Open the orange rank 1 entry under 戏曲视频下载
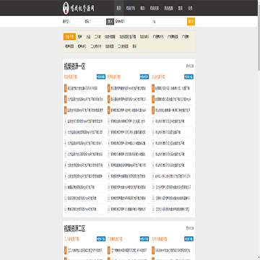 (x=84, y=88)
